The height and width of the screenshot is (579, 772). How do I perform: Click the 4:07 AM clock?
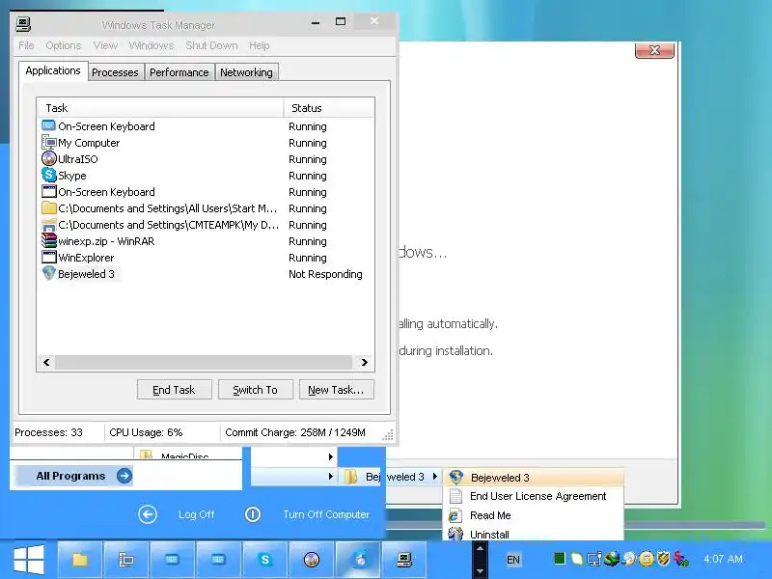coord(723,559)
